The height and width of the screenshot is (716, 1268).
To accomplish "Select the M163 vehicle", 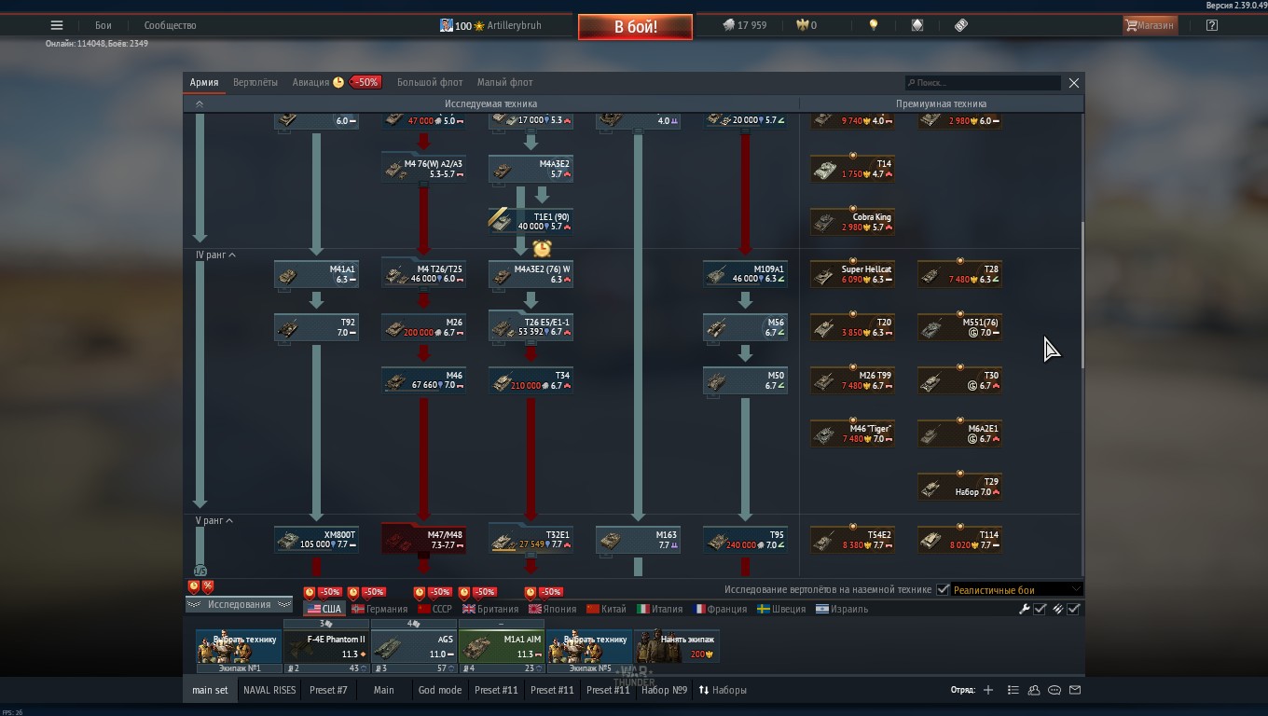I will click(x=638, y=540).
